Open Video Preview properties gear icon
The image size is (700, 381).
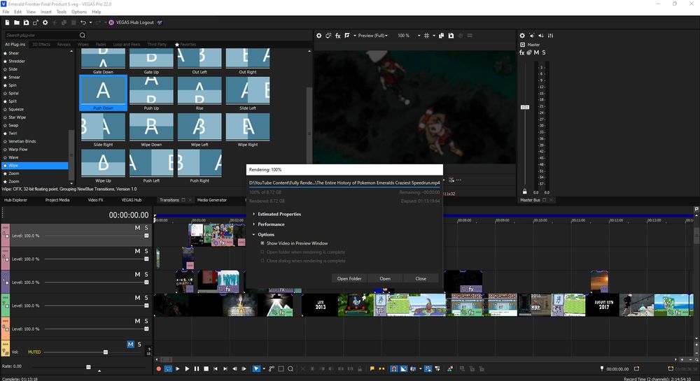point(318,36)
